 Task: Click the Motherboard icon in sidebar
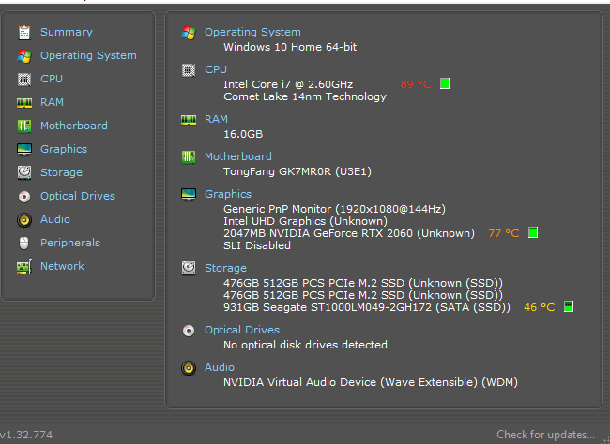click(24, 126)
